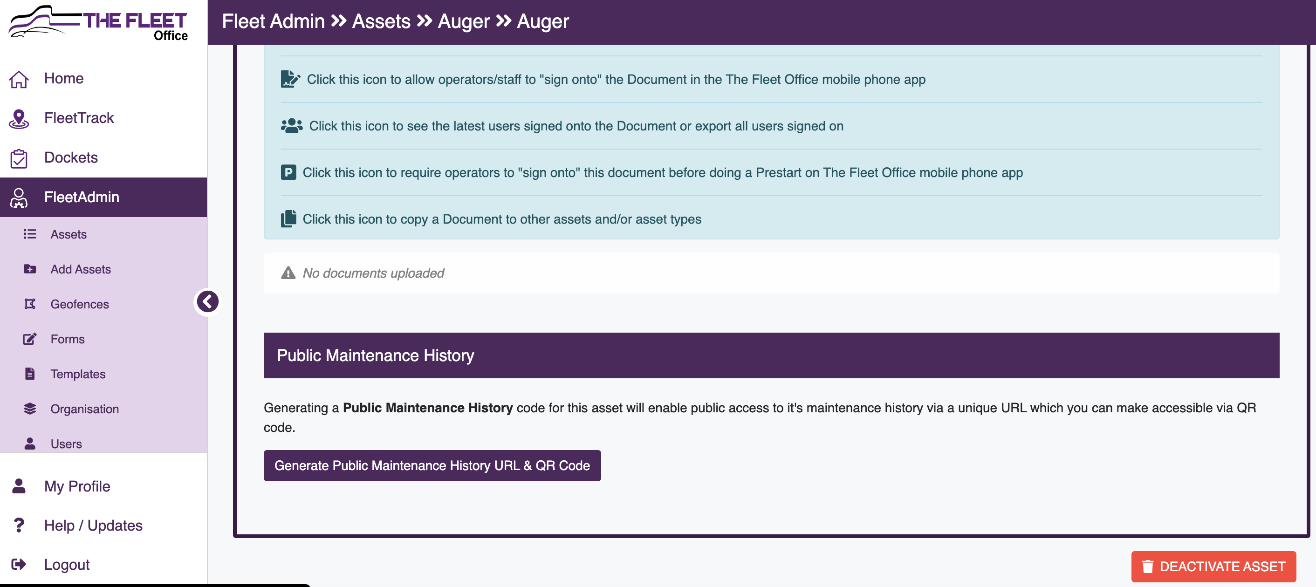
Task: Open FleetTrack via the map pin icon
Action: 19,118
